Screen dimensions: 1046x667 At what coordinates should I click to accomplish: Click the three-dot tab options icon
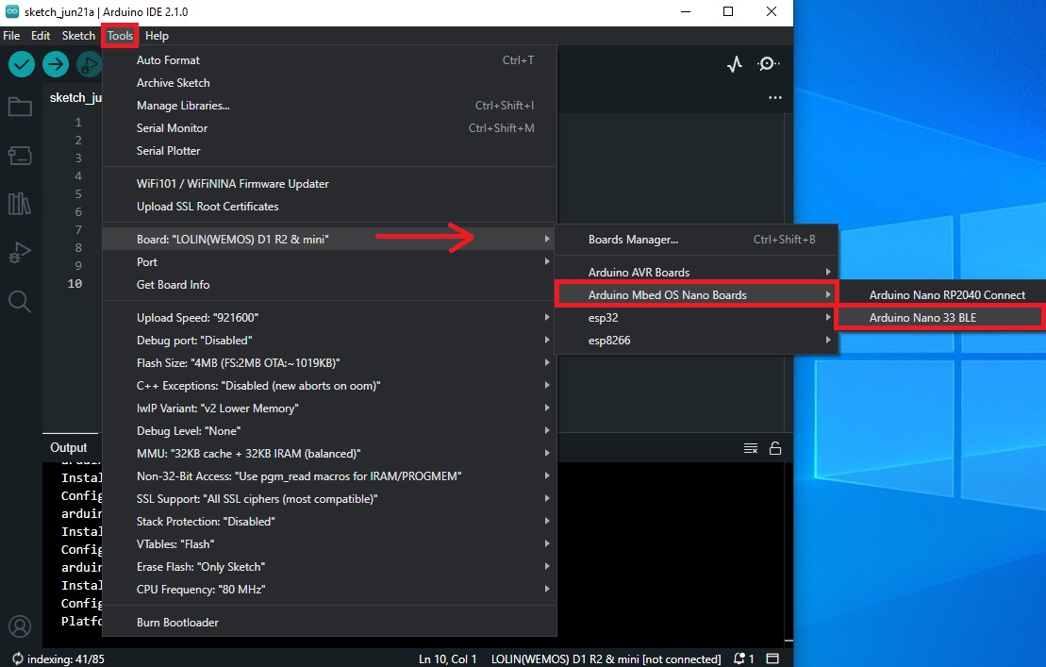(x=774, y=97)
